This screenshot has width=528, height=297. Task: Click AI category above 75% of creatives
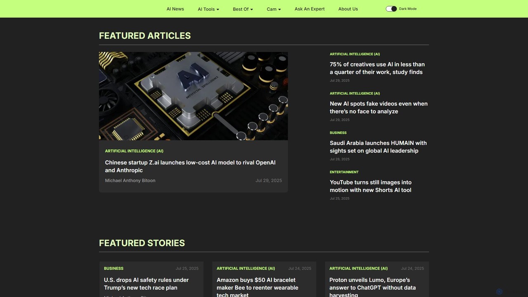click(x=355, y=54)
